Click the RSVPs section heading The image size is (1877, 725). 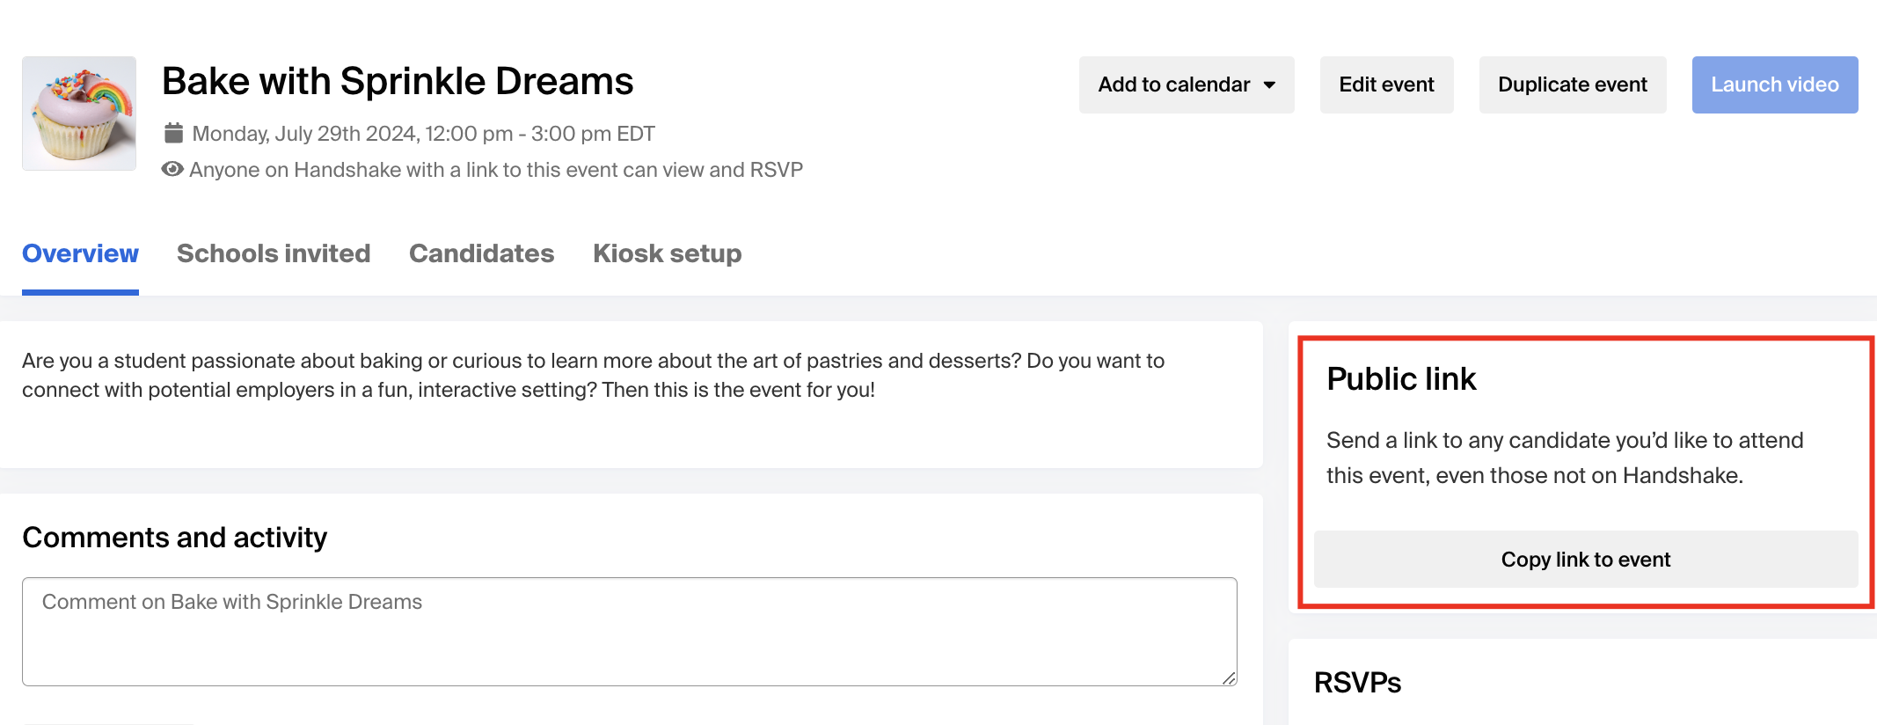pos(1357,683)
